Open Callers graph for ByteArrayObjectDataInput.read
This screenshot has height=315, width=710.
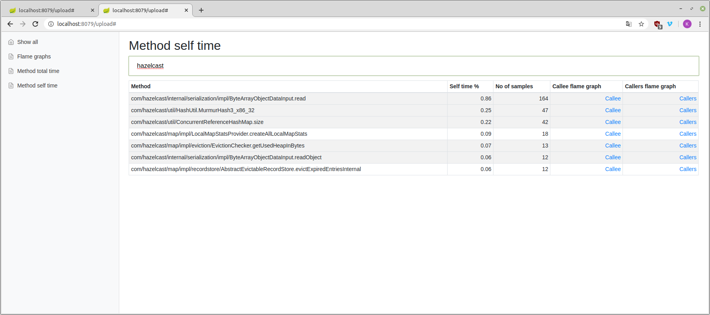688,98
